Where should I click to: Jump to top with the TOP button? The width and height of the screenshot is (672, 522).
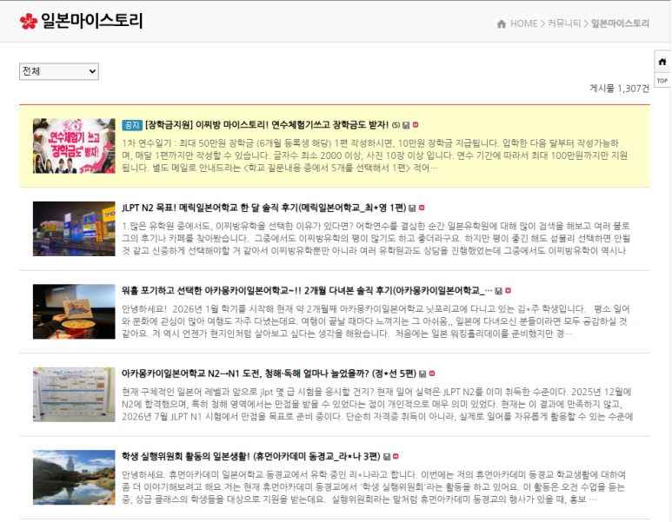click(x=662, y=81)
